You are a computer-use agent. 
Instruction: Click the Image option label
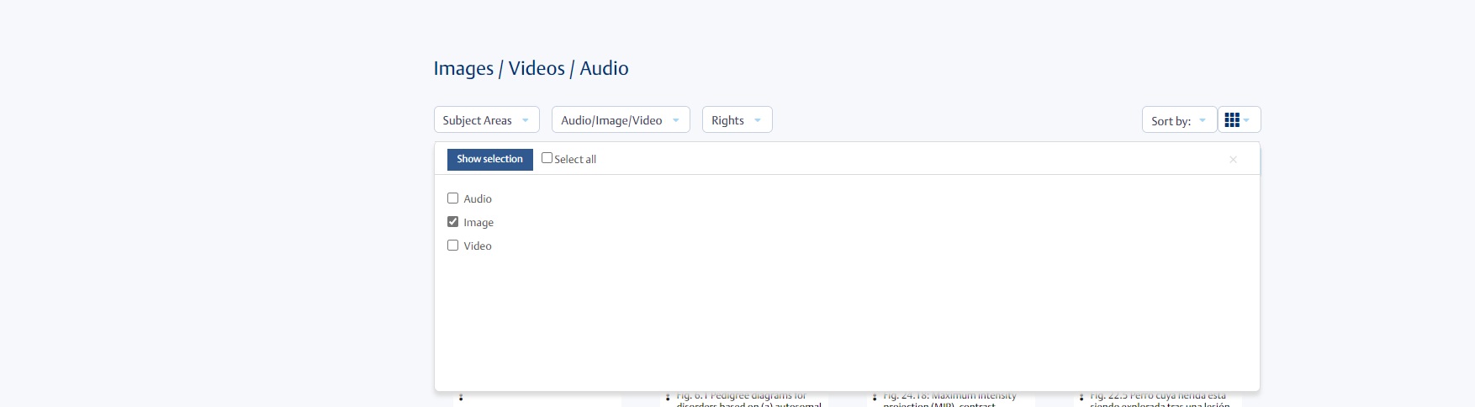(x=478, y=223)
